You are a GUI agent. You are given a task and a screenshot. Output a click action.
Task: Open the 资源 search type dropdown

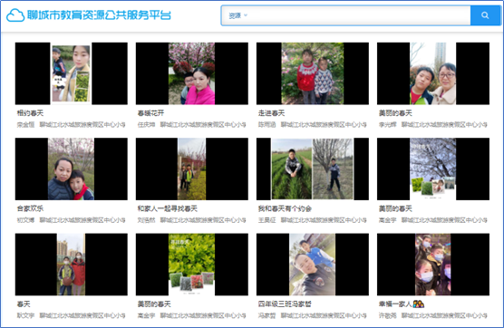tap(237, 15)
